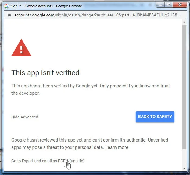
Task: Click the Google logo favicon in title bar
Action: pyautogui.click(x=6, y=6)
